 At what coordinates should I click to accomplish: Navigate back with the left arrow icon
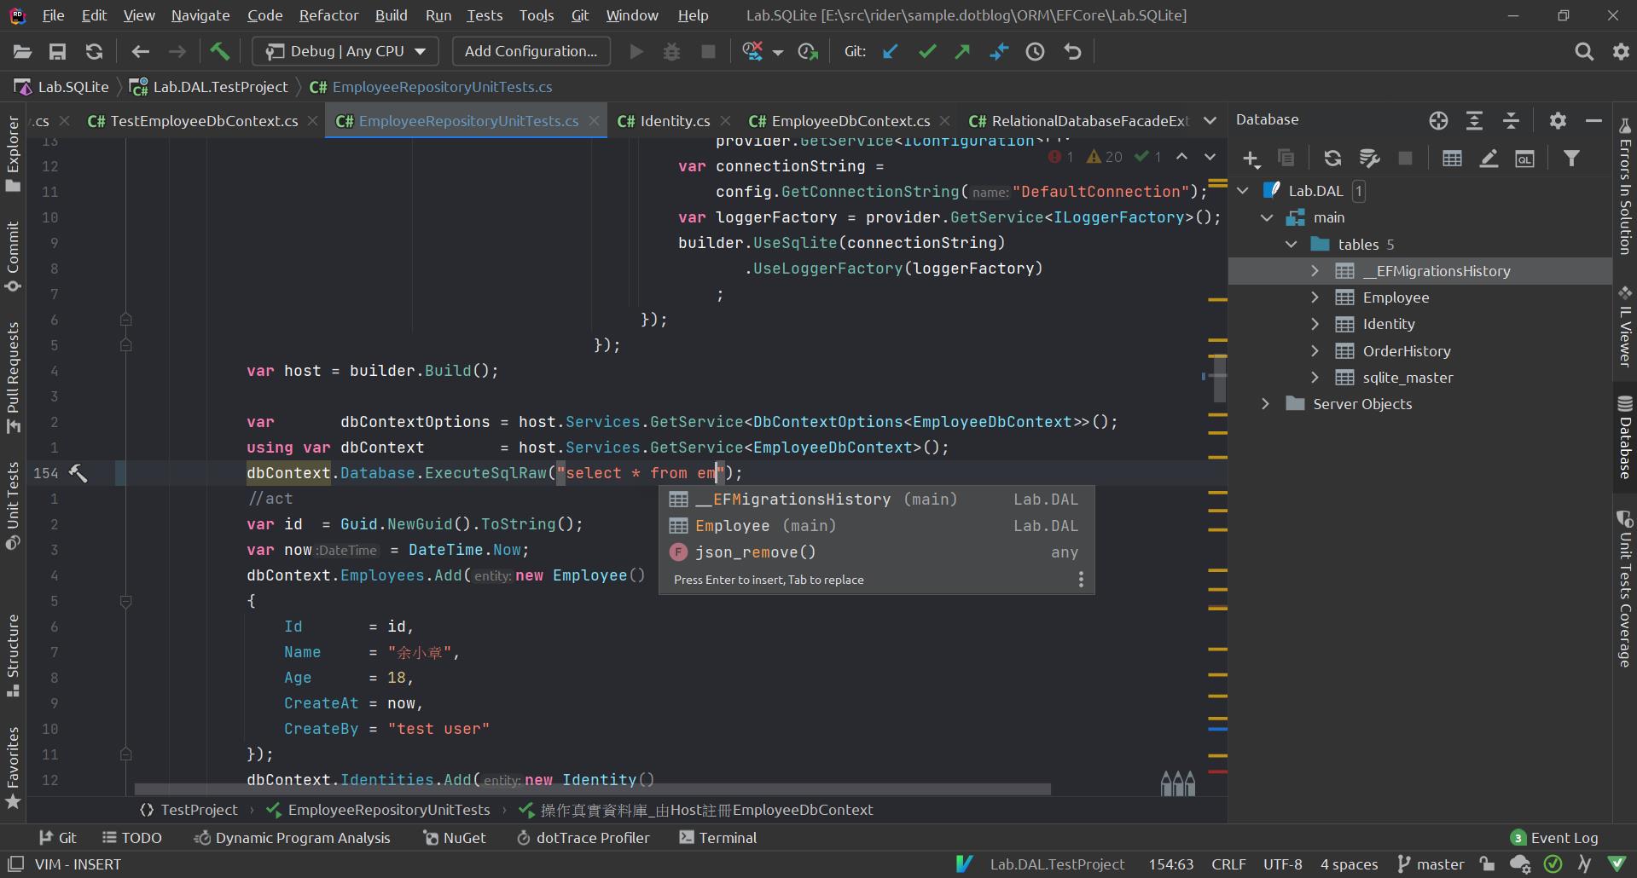tap(141, 52)
